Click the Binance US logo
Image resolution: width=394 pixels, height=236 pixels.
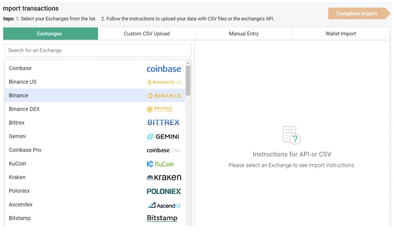click(164, 82)
